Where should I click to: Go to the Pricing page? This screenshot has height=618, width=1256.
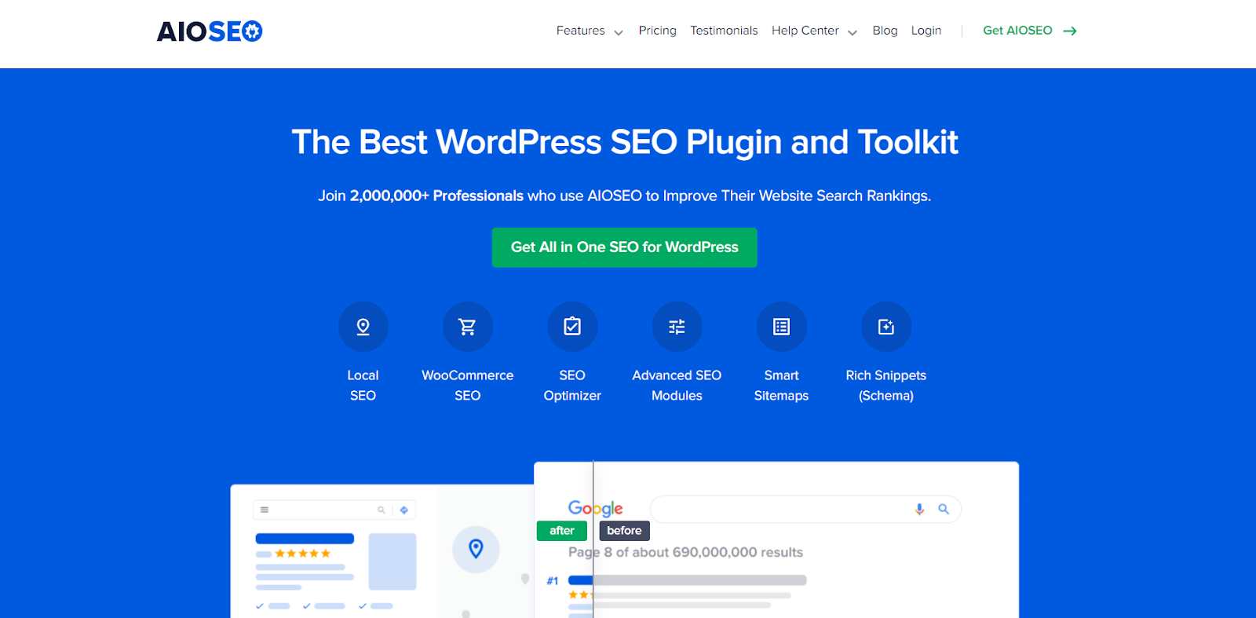point(658,31)
